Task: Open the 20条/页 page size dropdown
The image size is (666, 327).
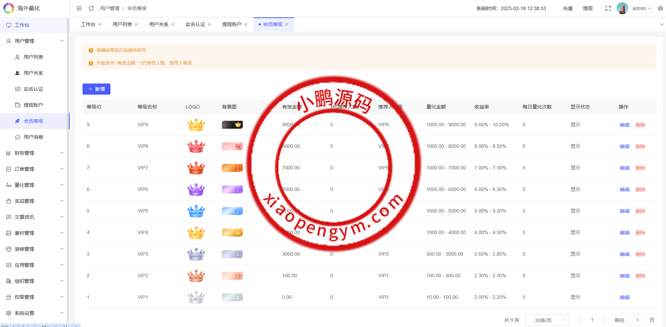Action: coord(547,320)
